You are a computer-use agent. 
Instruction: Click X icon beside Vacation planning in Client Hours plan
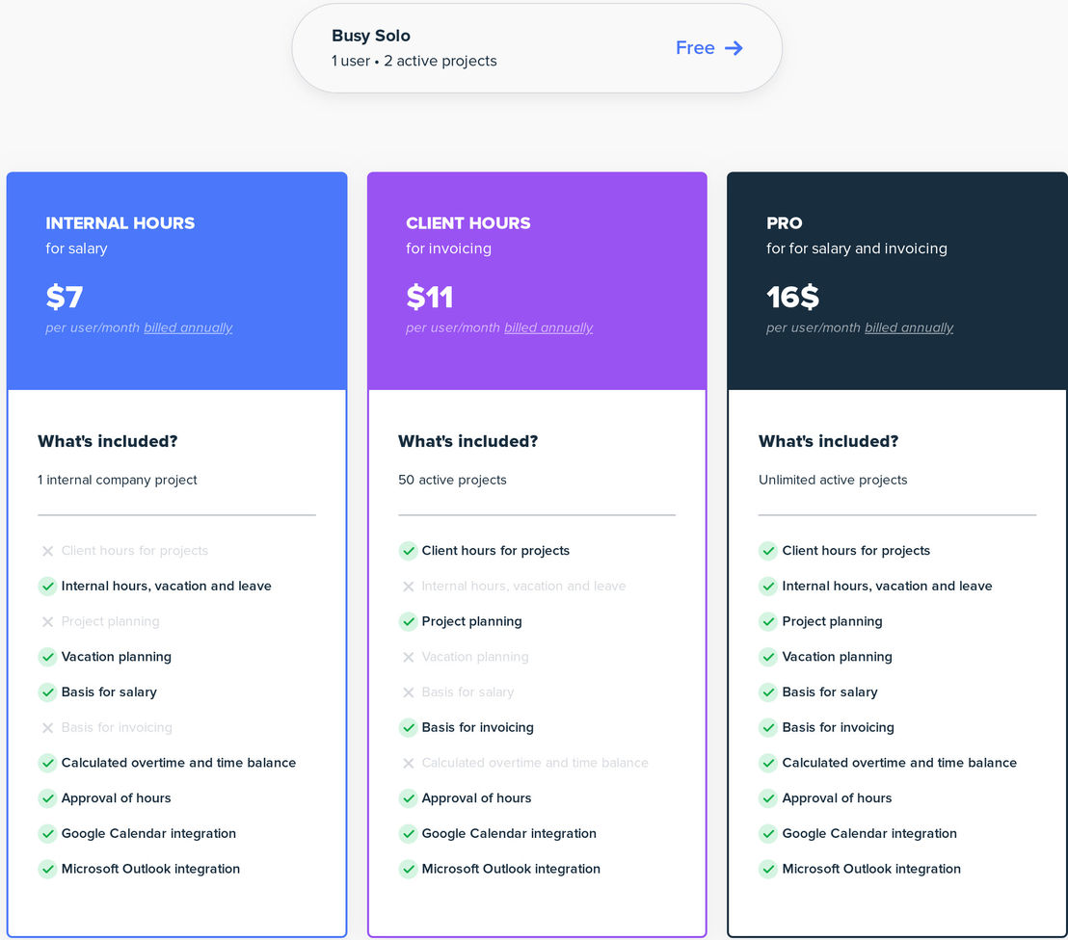(x=408, y=657)
